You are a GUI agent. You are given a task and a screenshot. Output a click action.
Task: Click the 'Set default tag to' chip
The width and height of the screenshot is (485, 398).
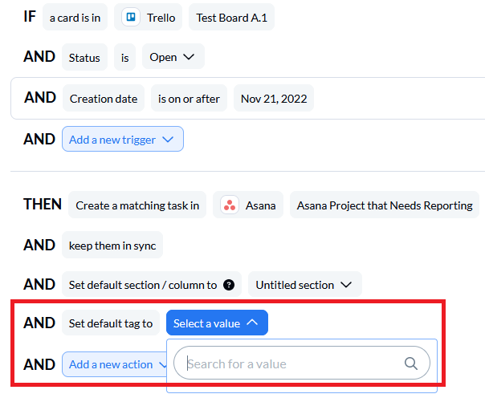111,323
